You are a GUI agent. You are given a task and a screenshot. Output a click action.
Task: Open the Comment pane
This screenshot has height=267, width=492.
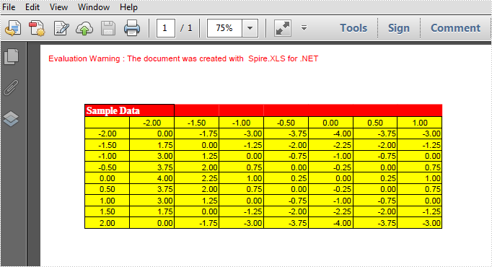coord(456,28)
